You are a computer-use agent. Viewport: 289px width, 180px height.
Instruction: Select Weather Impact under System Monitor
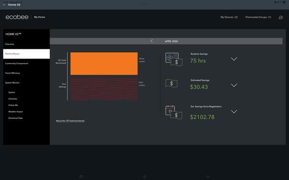tap(16, 112)
